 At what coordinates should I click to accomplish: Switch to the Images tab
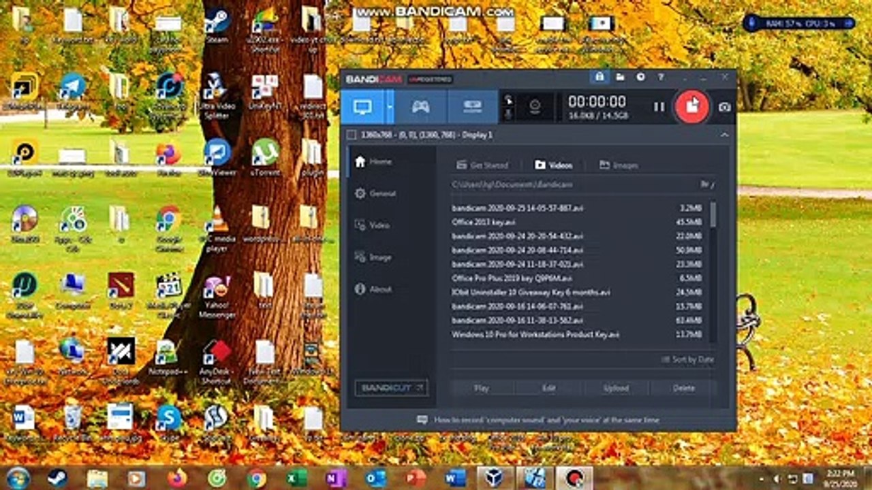point(619,165)
